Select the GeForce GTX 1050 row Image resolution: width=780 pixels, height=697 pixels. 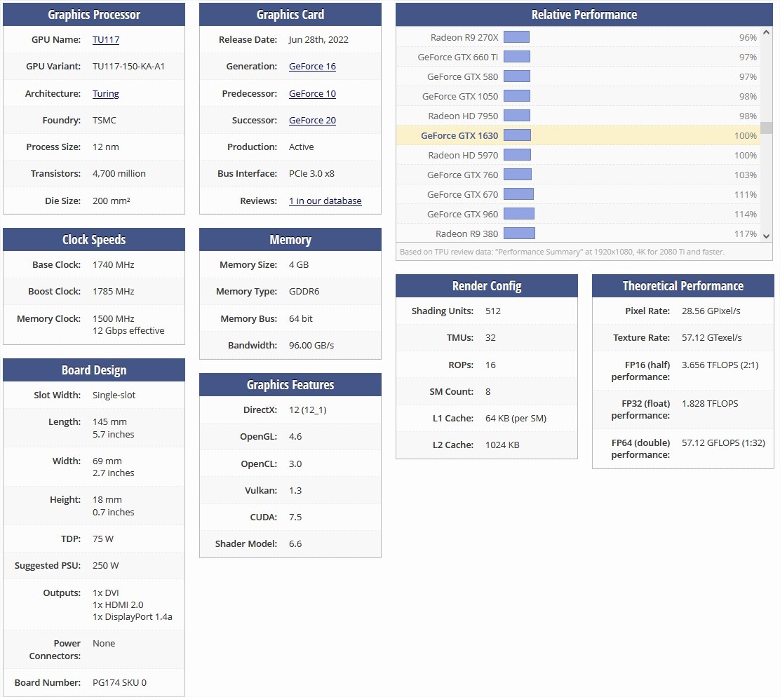(578, 97)
